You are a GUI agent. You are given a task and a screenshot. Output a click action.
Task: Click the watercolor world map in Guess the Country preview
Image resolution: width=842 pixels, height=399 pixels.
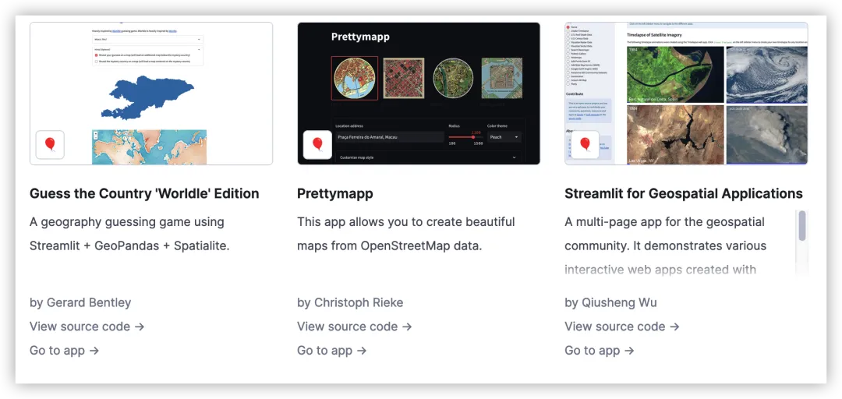coord(149,147)
